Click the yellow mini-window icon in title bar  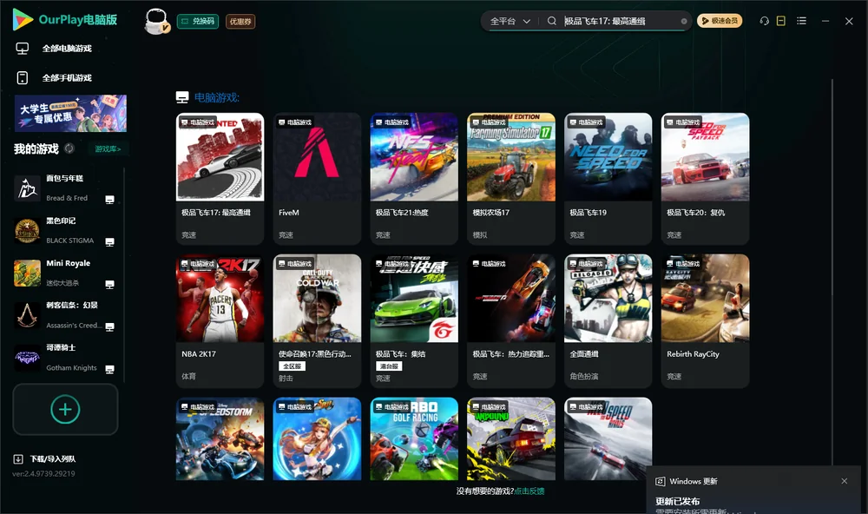780,21
